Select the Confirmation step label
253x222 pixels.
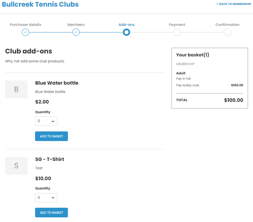click(x=227, y=24)
